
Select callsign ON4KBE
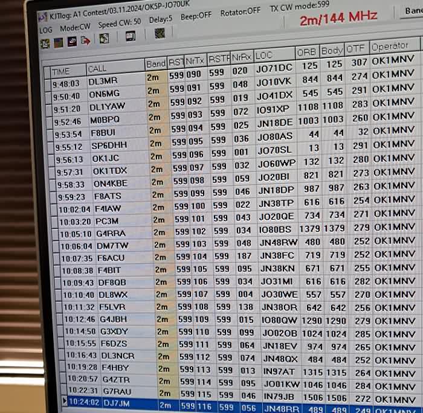pos(111,184)
